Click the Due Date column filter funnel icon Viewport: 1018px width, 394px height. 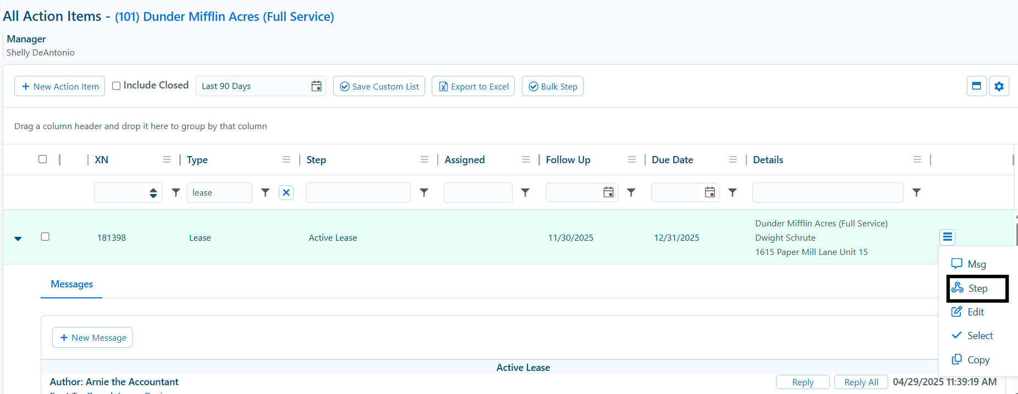click(x=733, y=192)
